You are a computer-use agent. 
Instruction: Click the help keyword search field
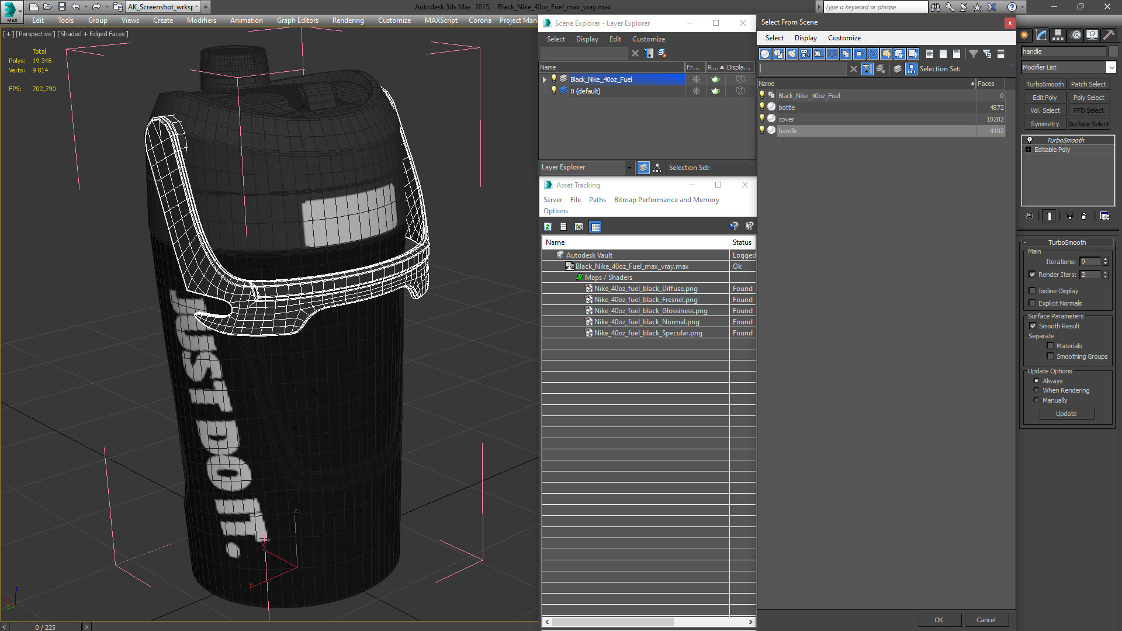tap(875, 7)
